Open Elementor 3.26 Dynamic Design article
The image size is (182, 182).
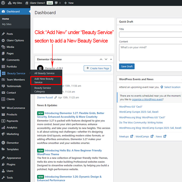(x=69, y=178)
